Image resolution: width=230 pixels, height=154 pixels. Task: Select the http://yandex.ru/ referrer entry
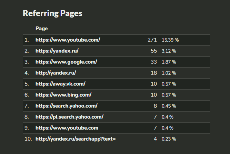tap(56, 73)
